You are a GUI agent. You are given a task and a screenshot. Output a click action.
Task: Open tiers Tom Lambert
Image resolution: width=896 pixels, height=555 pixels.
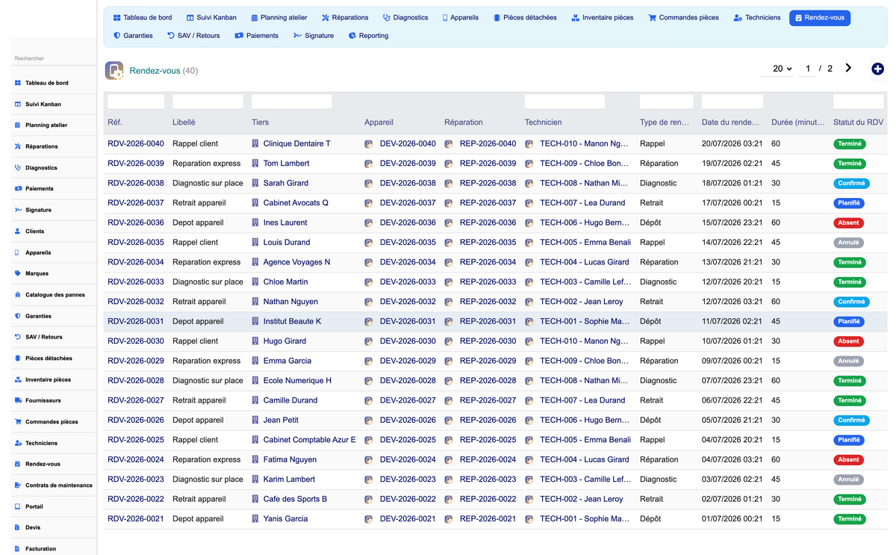tap(286, 164)
